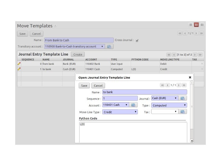Click the 'From Bank to Cash' name field
Image resolution: width=221 pixels, height=166 pixels.
pyautogui.click(x=79, y=40)
